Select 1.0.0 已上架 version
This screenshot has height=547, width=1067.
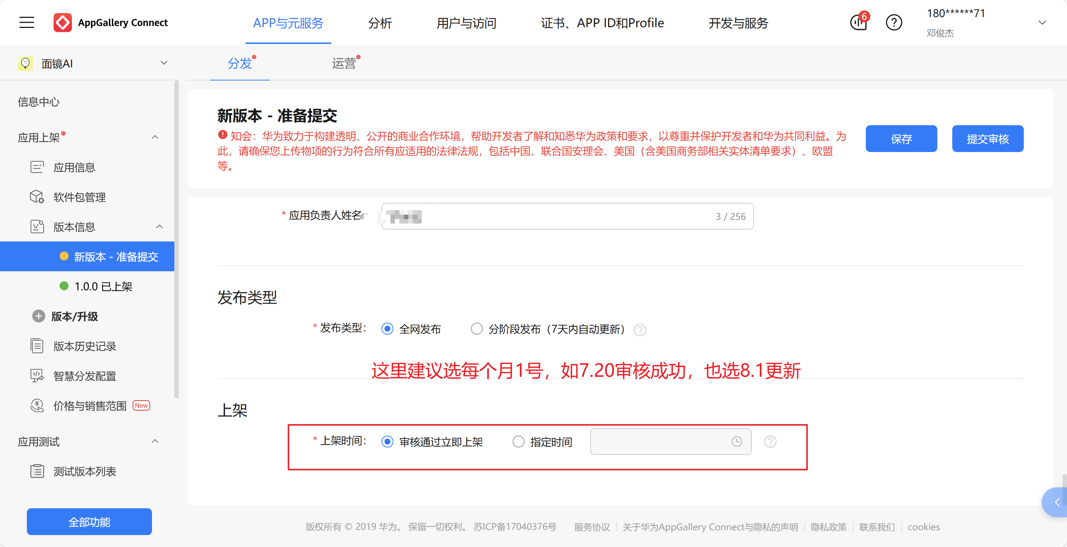pyautogui.click(x=103, y=286)
